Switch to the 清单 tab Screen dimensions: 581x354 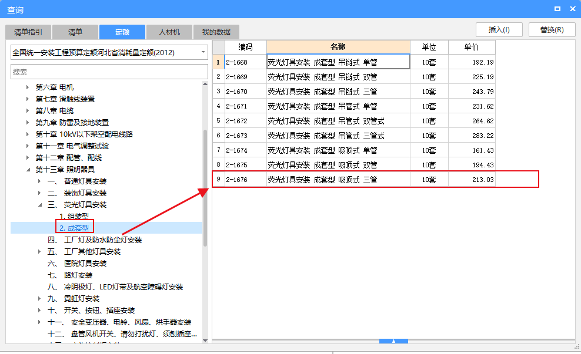75,32
